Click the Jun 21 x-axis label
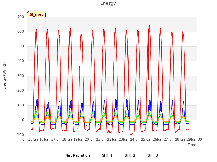 point(95,139)
